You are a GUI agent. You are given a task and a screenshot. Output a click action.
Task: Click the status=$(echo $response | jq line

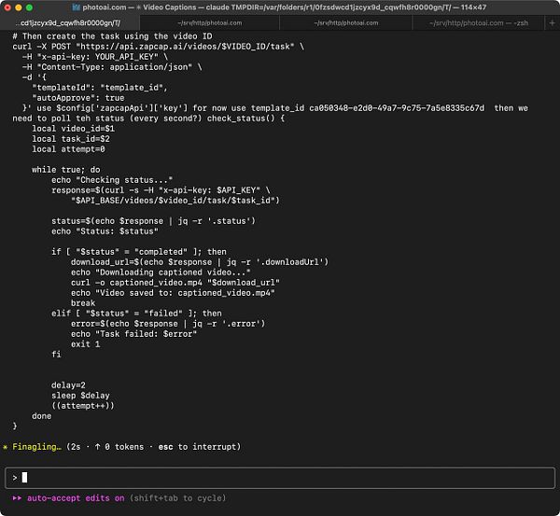tap(154, 221)
